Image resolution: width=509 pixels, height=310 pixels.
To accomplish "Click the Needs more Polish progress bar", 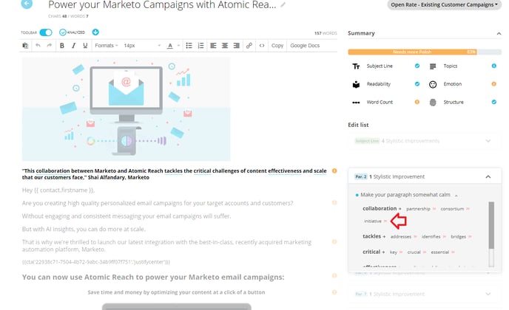I will tap(425, 52).
